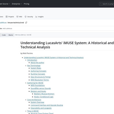Click the 984 lines file info text
Viewport: 114px width, 114px height.
click(x=23, y=35)
